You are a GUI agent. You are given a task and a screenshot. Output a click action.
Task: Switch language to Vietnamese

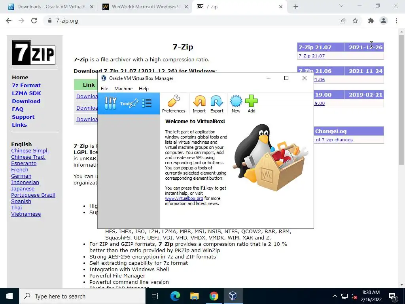click(26, 214)
